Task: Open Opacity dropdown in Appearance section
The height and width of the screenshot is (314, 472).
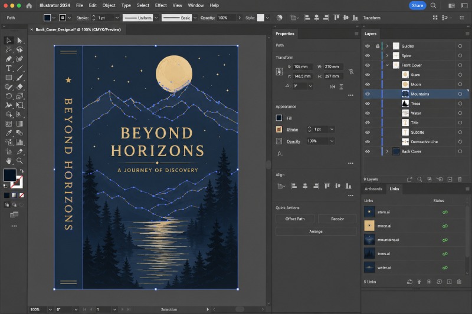Action: pos(332,141)
